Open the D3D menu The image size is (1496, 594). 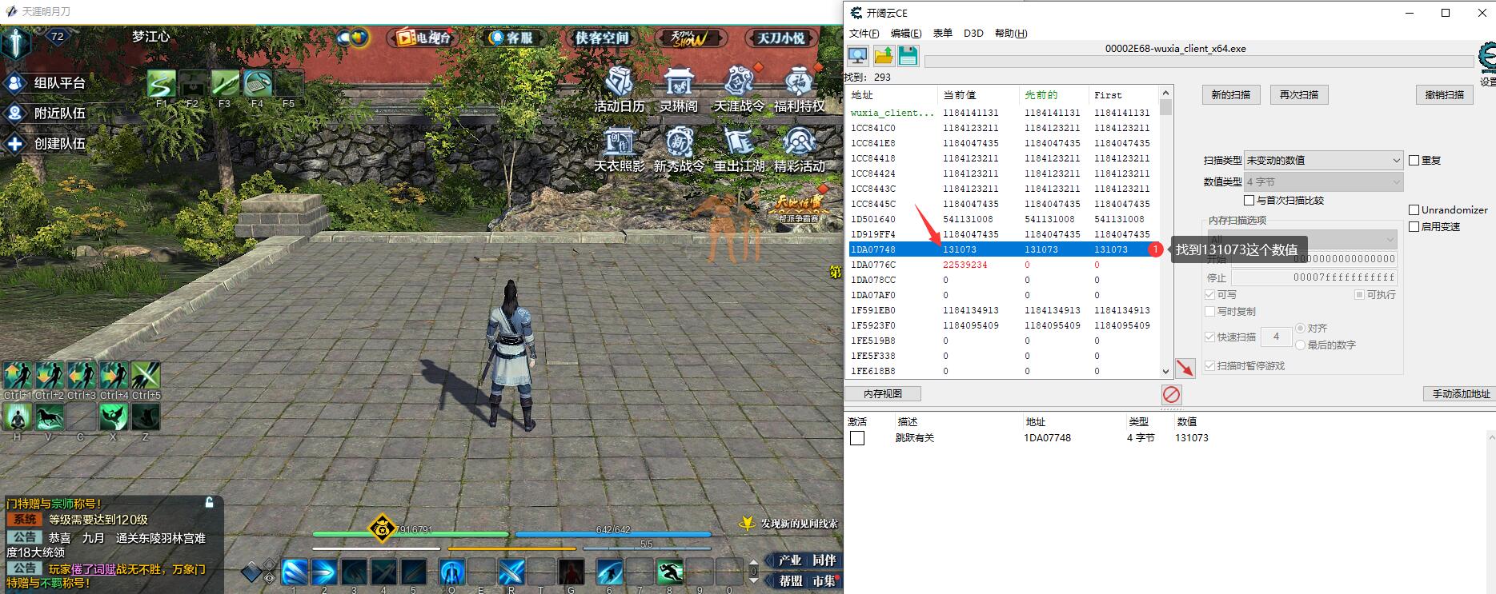973,33
